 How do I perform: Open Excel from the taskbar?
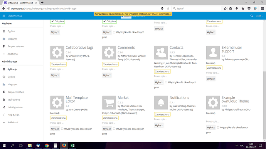(x=72, y=146)
